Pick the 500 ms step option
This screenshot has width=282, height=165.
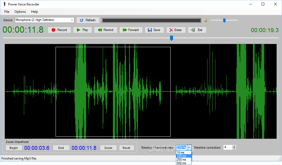tap(181, 163)
